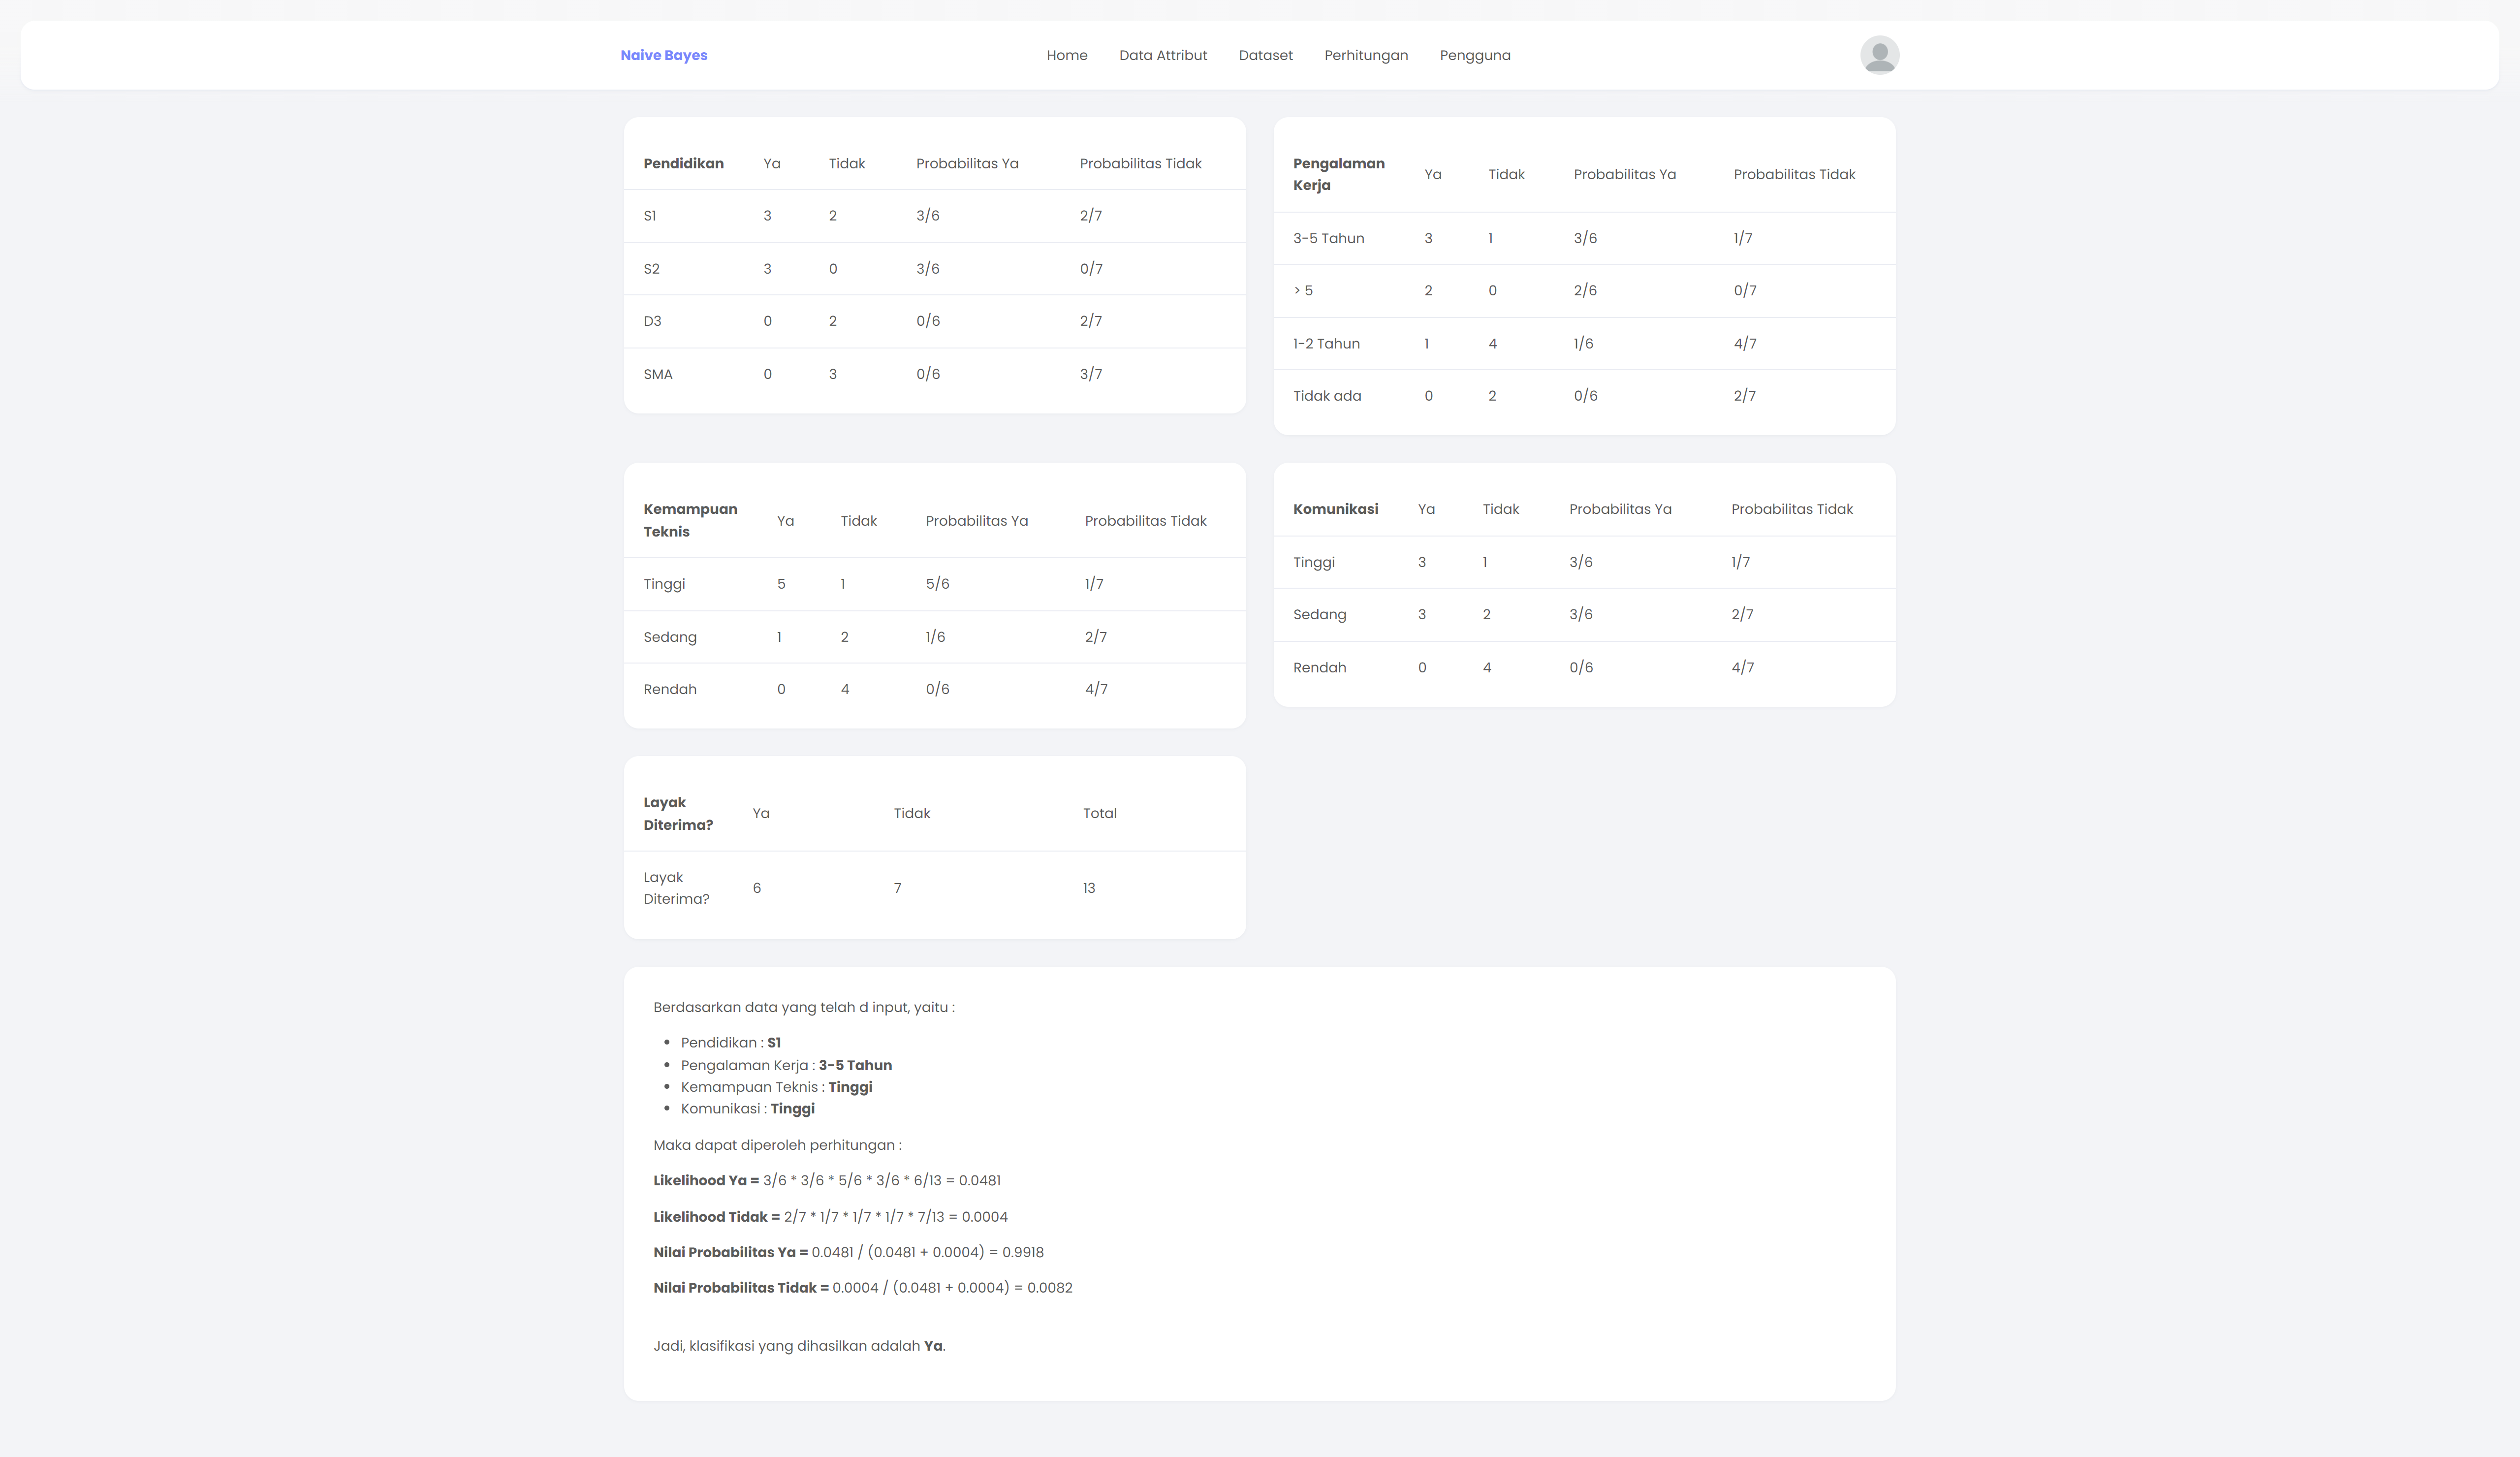Click the Tidak ada row label
This screenshot has height=1457, width=2520.
click(x=1327, y=396)
